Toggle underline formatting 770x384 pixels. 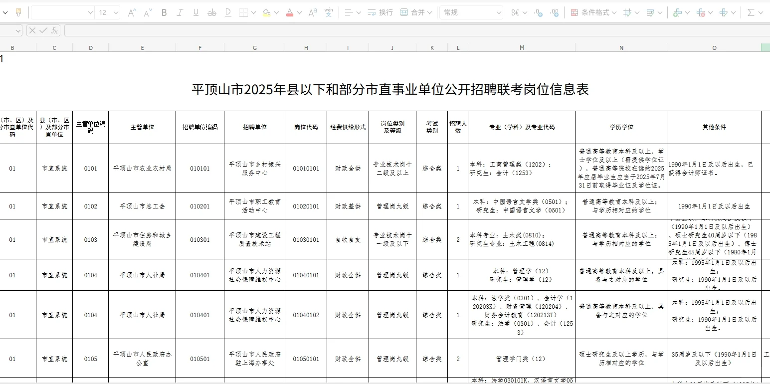click(x=195, y=12)
